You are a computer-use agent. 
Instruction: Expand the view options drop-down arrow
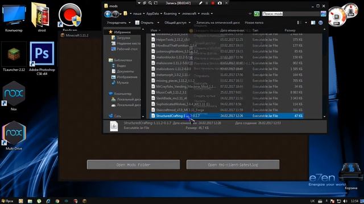click(x=306, y=23)
